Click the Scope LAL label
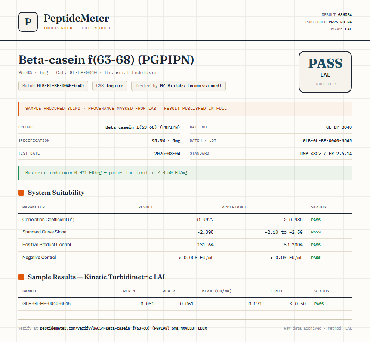This screenshot has width=370, height=342. point(341,29)
